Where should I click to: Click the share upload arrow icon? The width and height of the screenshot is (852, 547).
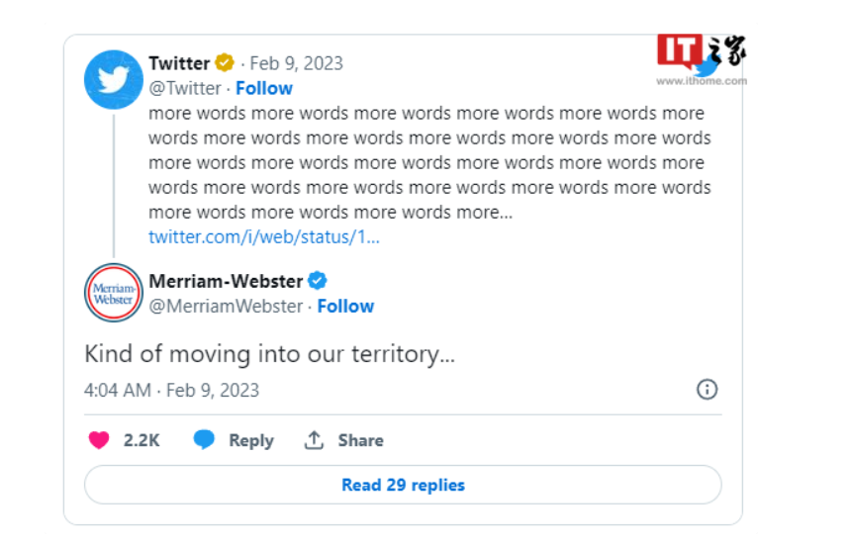314,440
